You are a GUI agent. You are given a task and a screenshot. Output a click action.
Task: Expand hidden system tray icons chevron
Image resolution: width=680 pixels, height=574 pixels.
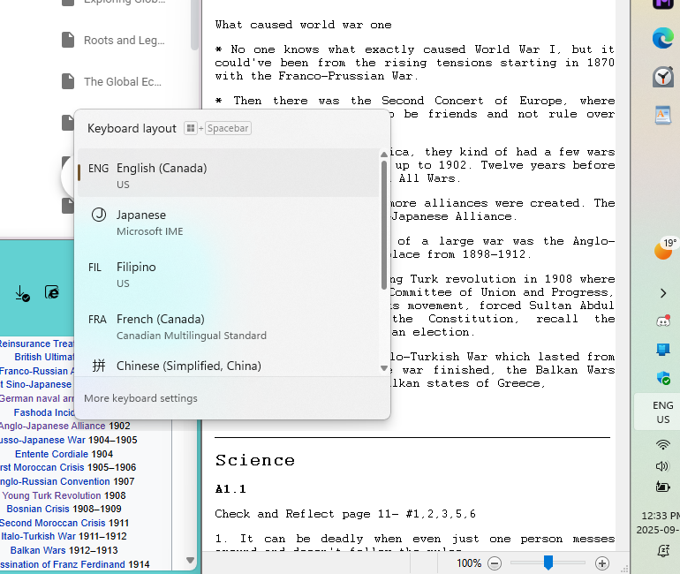click(x=663, y=293)
